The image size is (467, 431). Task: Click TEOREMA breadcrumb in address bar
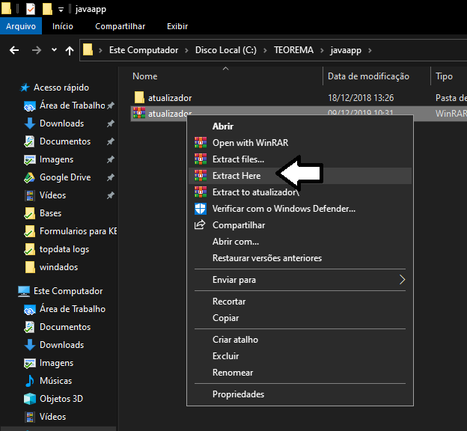click(293, 50)
